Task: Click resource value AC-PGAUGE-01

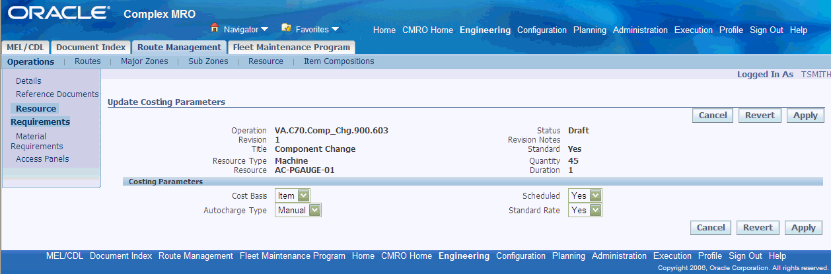Action: (305, 170)
